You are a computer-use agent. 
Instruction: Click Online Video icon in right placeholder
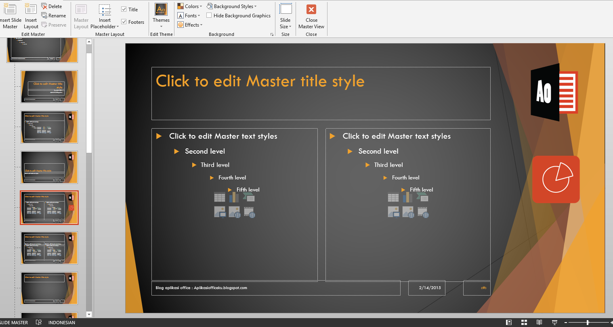coord(422,212)
